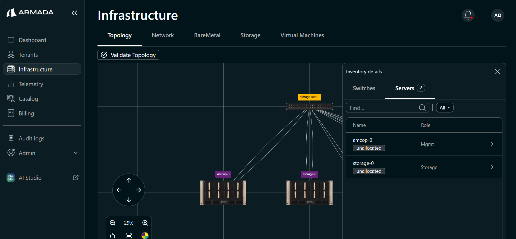Click the Telemetry bars icon
The height and width of the screenshot is (239, 516).
(11, 84)
